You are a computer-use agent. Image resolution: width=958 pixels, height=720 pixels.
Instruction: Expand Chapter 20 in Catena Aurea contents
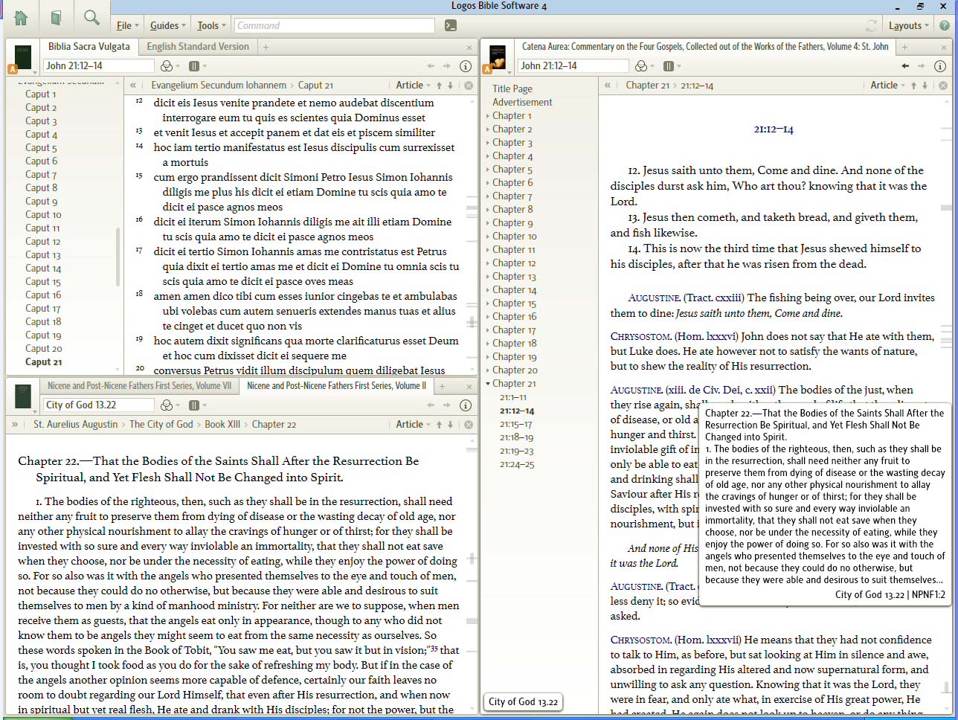[488, 370]
